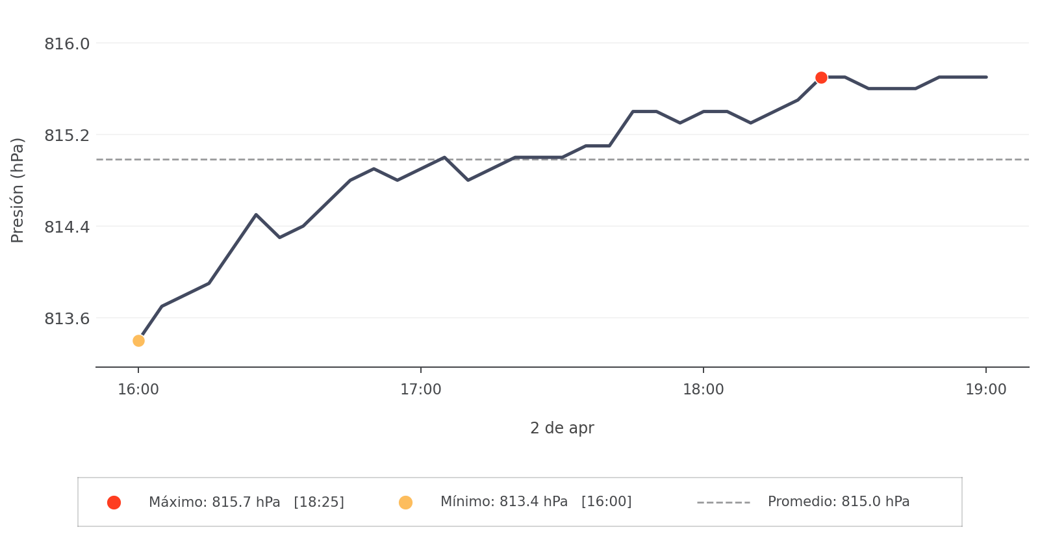Click the red dot in the legend
The height and width of the screenshot is (538, 1040).
pyautogui.click(x=114, y=502)
